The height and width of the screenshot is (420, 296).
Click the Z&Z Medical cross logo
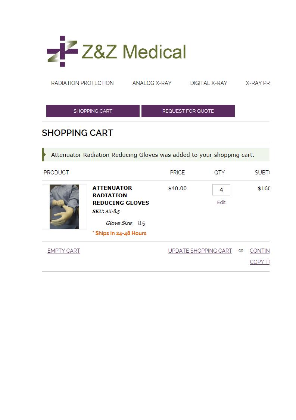tap(62, 51)
